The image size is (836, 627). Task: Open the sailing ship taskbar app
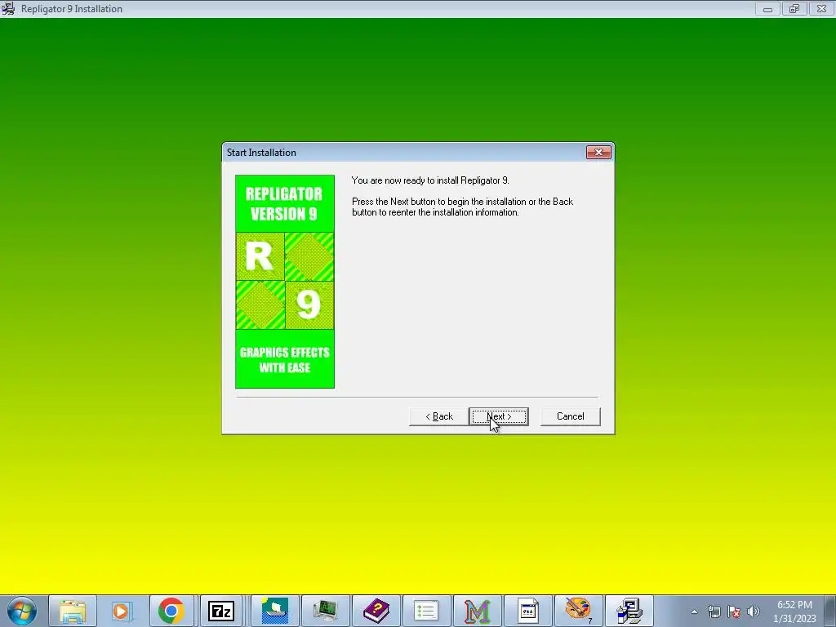(275, 611)
